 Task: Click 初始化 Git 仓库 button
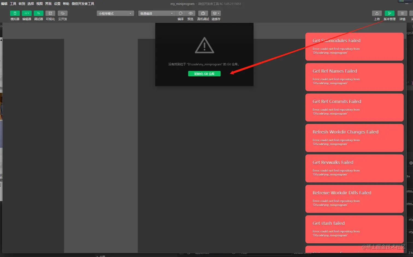[204, 74]
